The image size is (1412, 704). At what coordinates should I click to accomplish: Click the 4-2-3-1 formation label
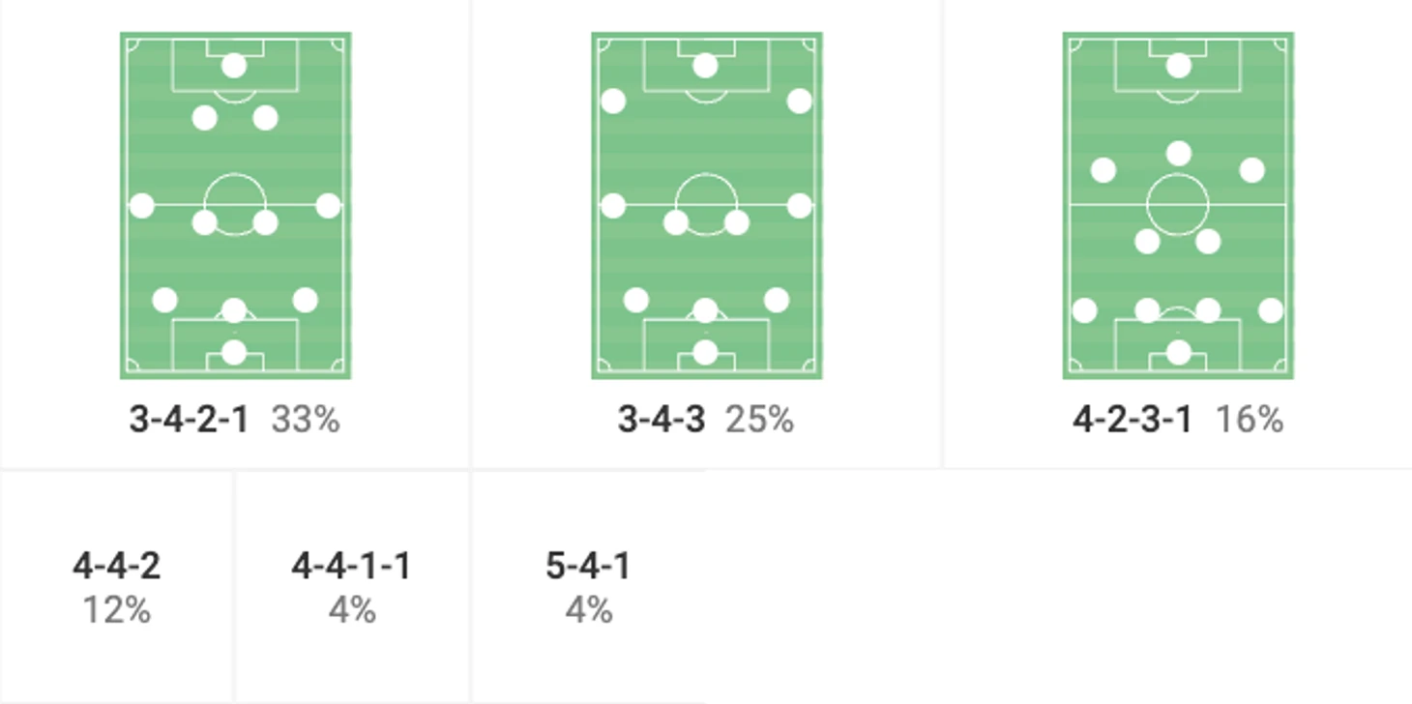pyautogui.click(x=1133, y=420)
